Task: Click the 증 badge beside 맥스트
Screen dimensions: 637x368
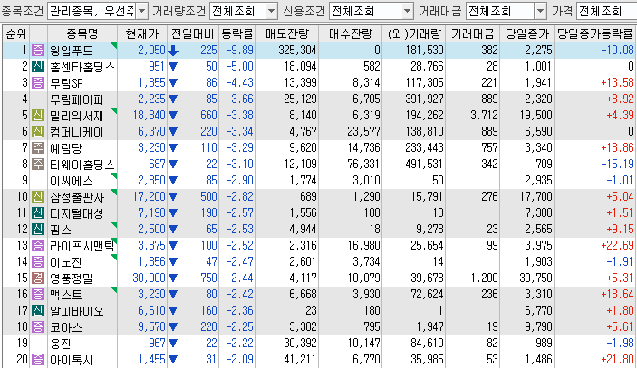Action: click(38, 294)
